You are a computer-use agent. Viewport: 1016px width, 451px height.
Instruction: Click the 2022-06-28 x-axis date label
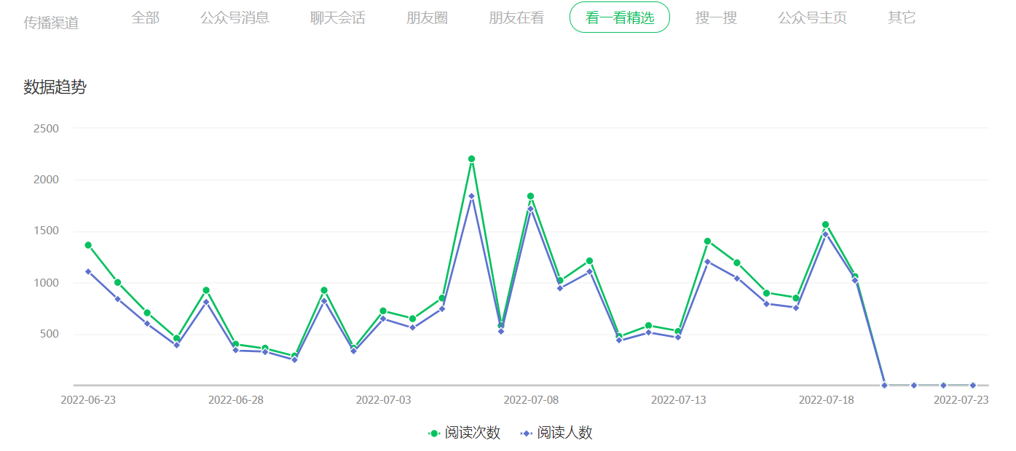[x=236, y=400]
